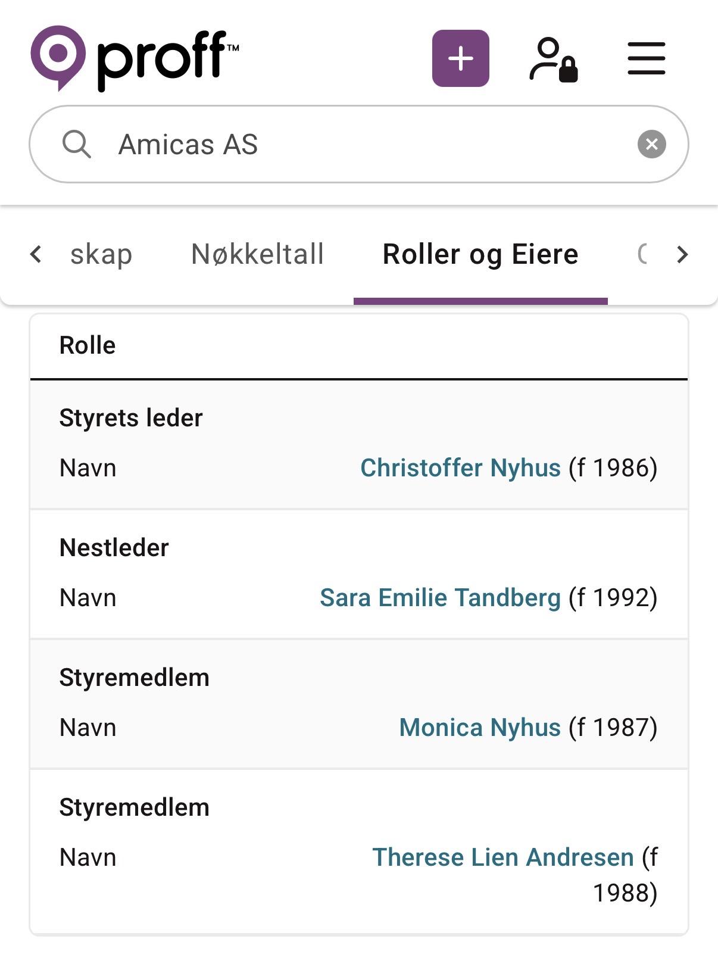Image resolution: width=718 pixels, height=967 pixels.
Task: Switch to the partially visible 'skap' tab
Action: [x=101, y=255]
